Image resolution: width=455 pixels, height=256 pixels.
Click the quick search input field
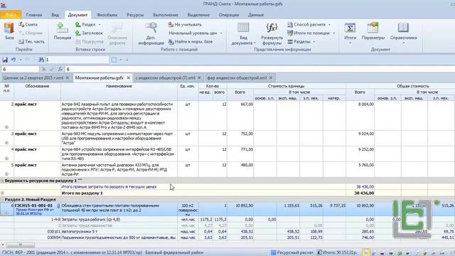(77, 60)
